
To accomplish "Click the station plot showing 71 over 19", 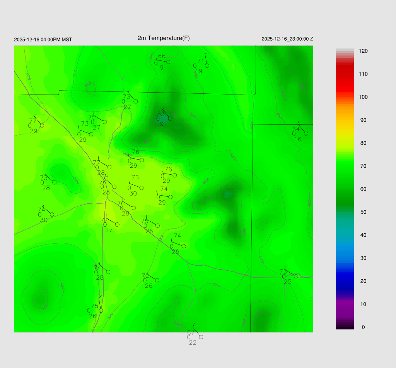I will coord(207,65).
